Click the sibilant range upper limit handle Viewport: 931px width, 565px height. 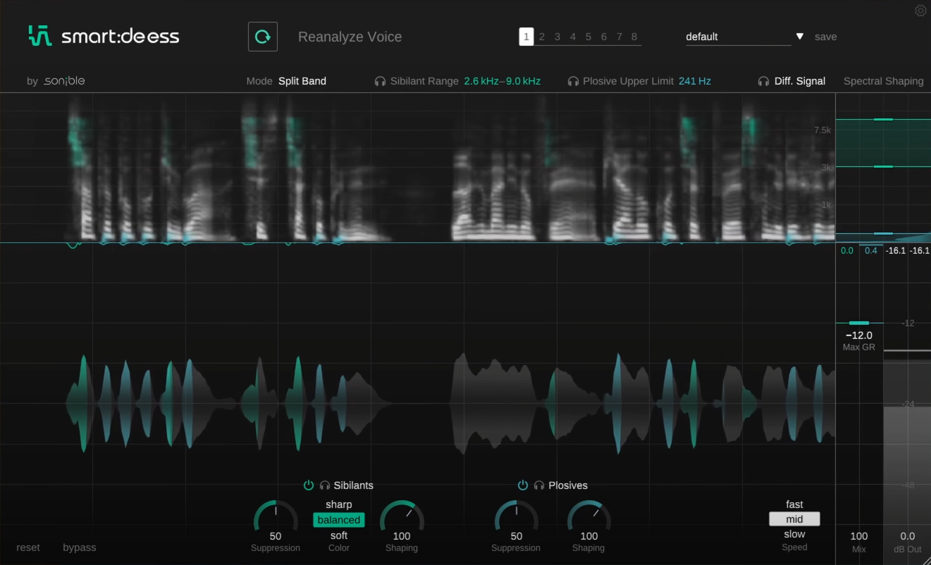coord(883,120)
